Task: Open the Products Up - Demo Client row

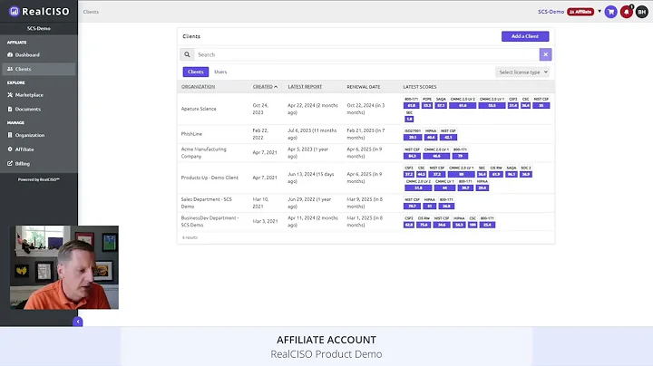Action: click(365, 178)
